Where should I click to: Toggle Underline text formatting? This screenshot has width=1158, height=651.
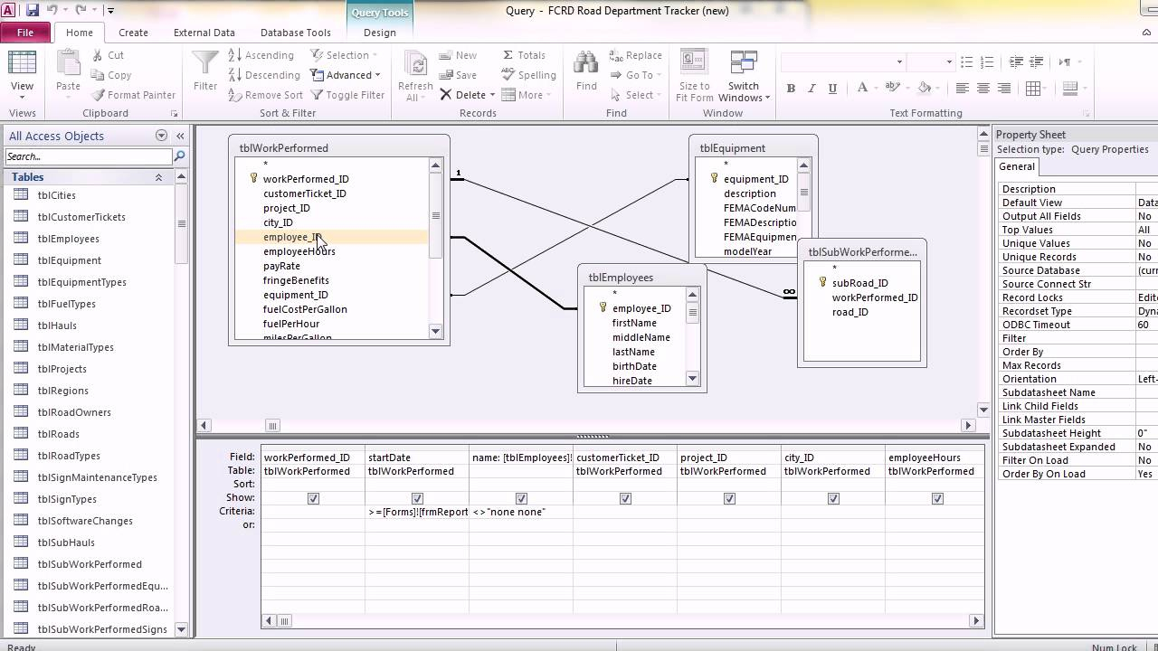pos(832,89)
